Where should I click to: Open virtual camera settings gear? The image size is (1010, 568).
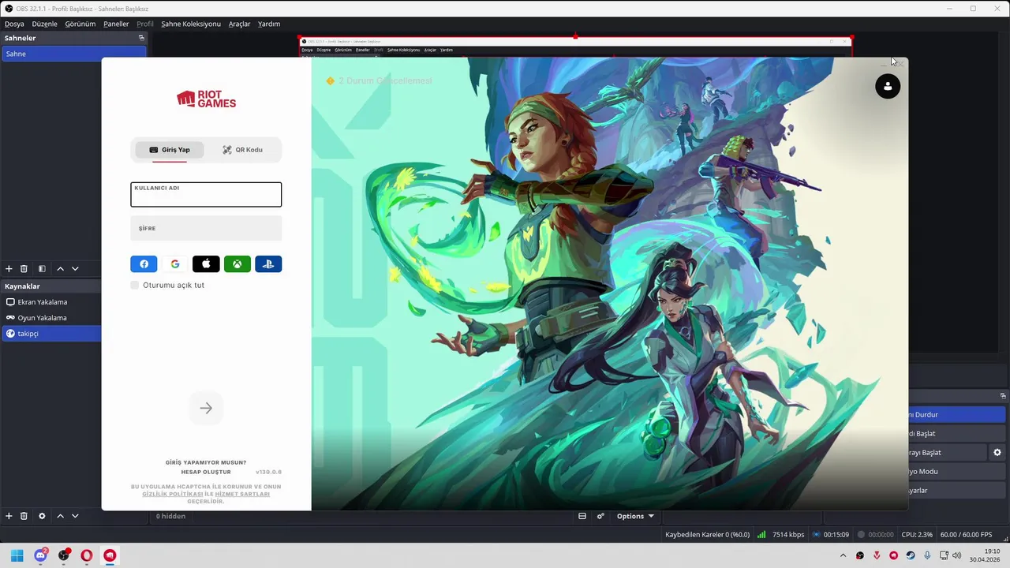click(997, 453)
